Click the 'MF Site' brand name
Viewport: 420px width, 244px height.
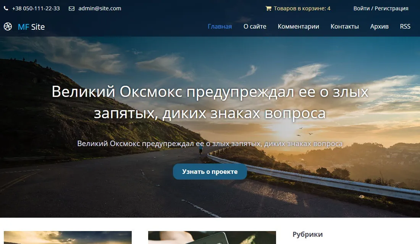[x=31, y=27]
